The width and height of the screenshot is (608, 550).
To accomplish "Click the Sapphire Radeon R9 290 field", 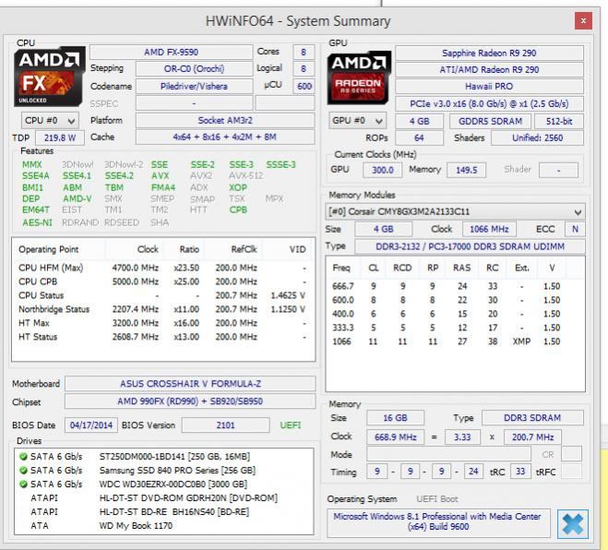I will click(489, 53).
